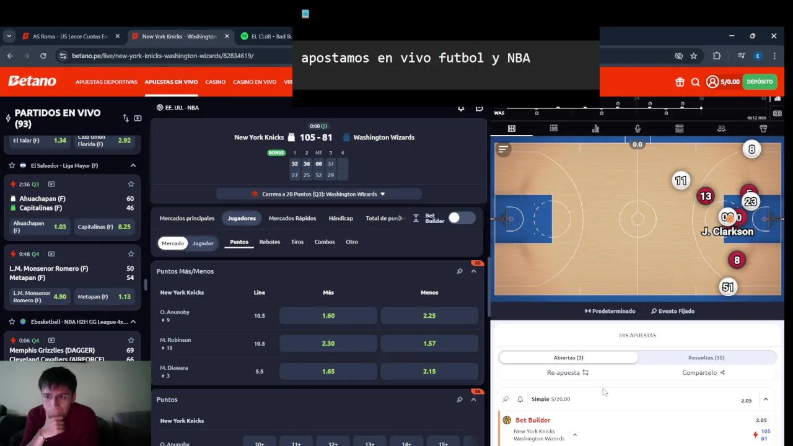Open the jersey teams tracker icon

tap(763, 129)
